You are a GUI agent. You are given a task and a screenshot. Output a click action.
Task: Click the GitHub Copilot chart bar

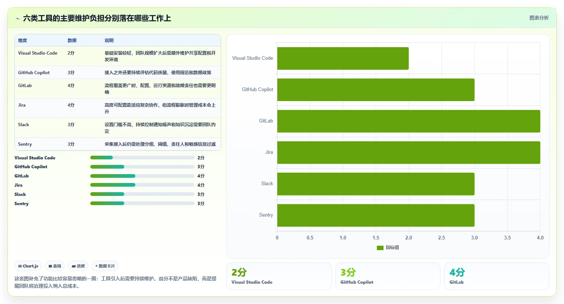coord(376,90)
